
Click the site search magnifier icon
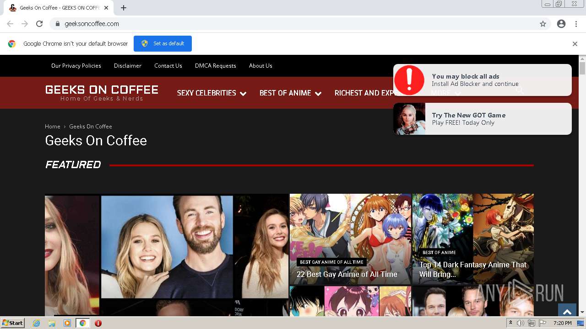520,90
